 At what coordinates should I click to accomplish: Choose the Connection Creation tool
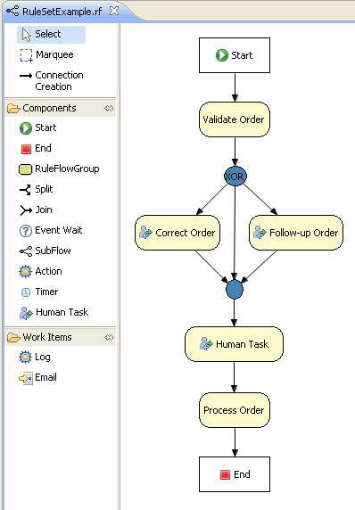[52, 81]
